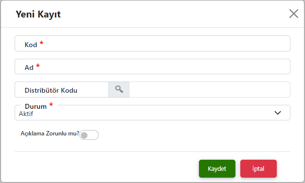Focus the Kod input field
Viewport: 305px width, 183px height.
pyautogui.click(x=152, y=44)
